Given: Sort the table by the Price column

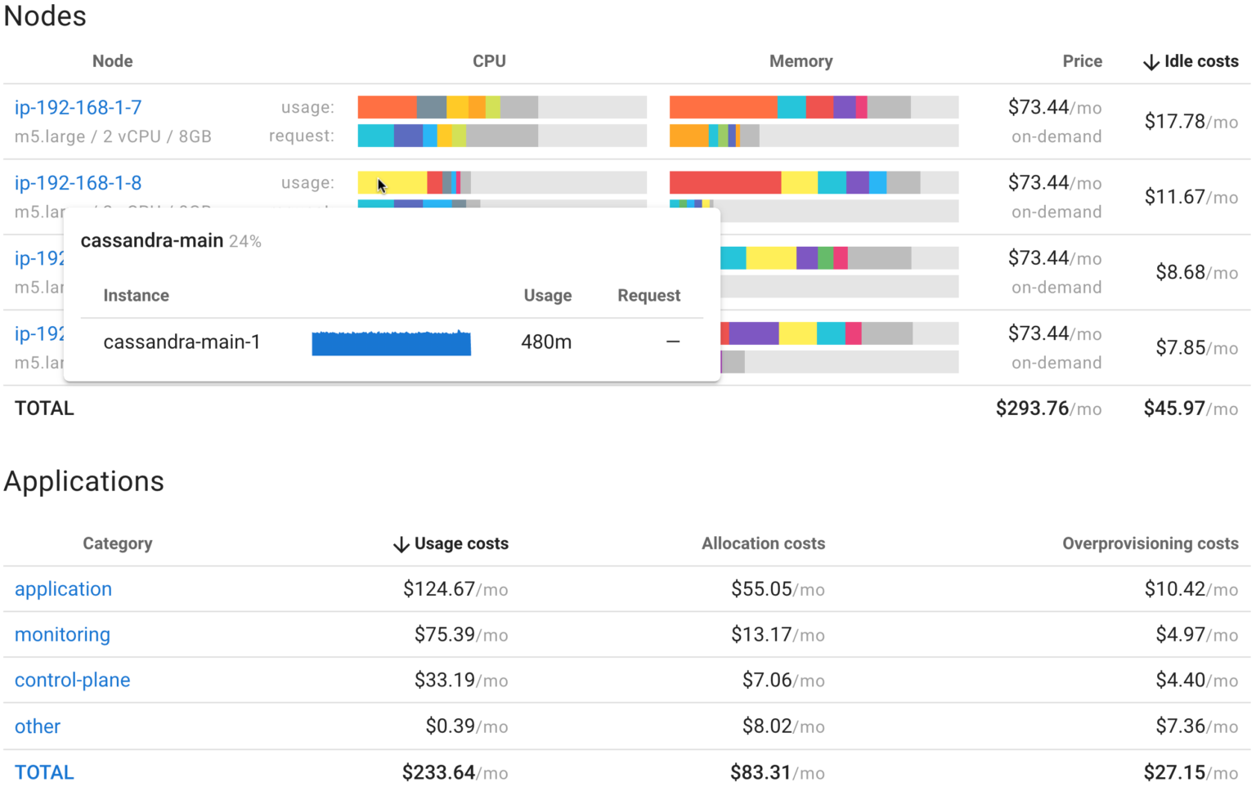Looking at the screenshot, I should click(x=1081, y=61).
